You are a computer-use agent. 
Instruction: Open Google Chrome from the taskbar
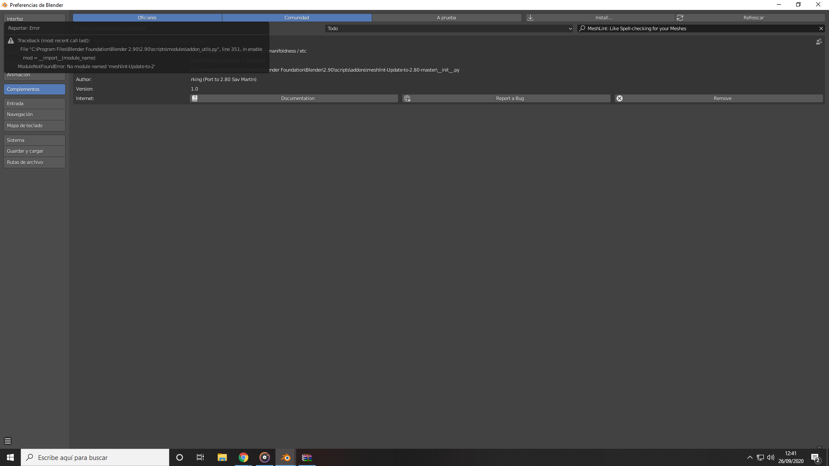244,457
